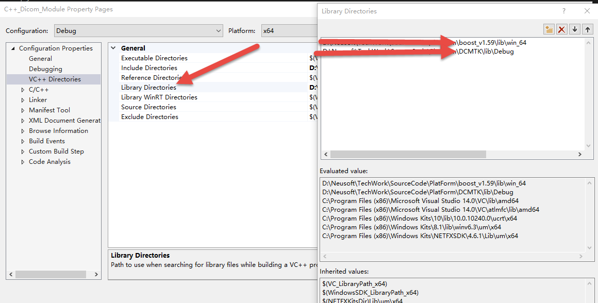
Task: Expand the Manifest Tool node
Action: [22, 110]
